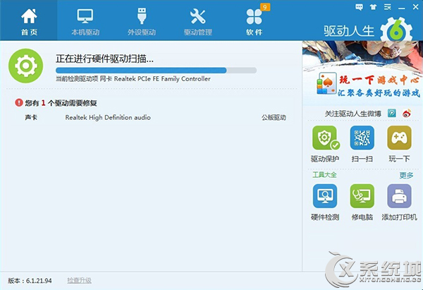Click 检查升级 link
Image resolution: width=423 pixels, height=290 pixels.
tap(79, 281)
